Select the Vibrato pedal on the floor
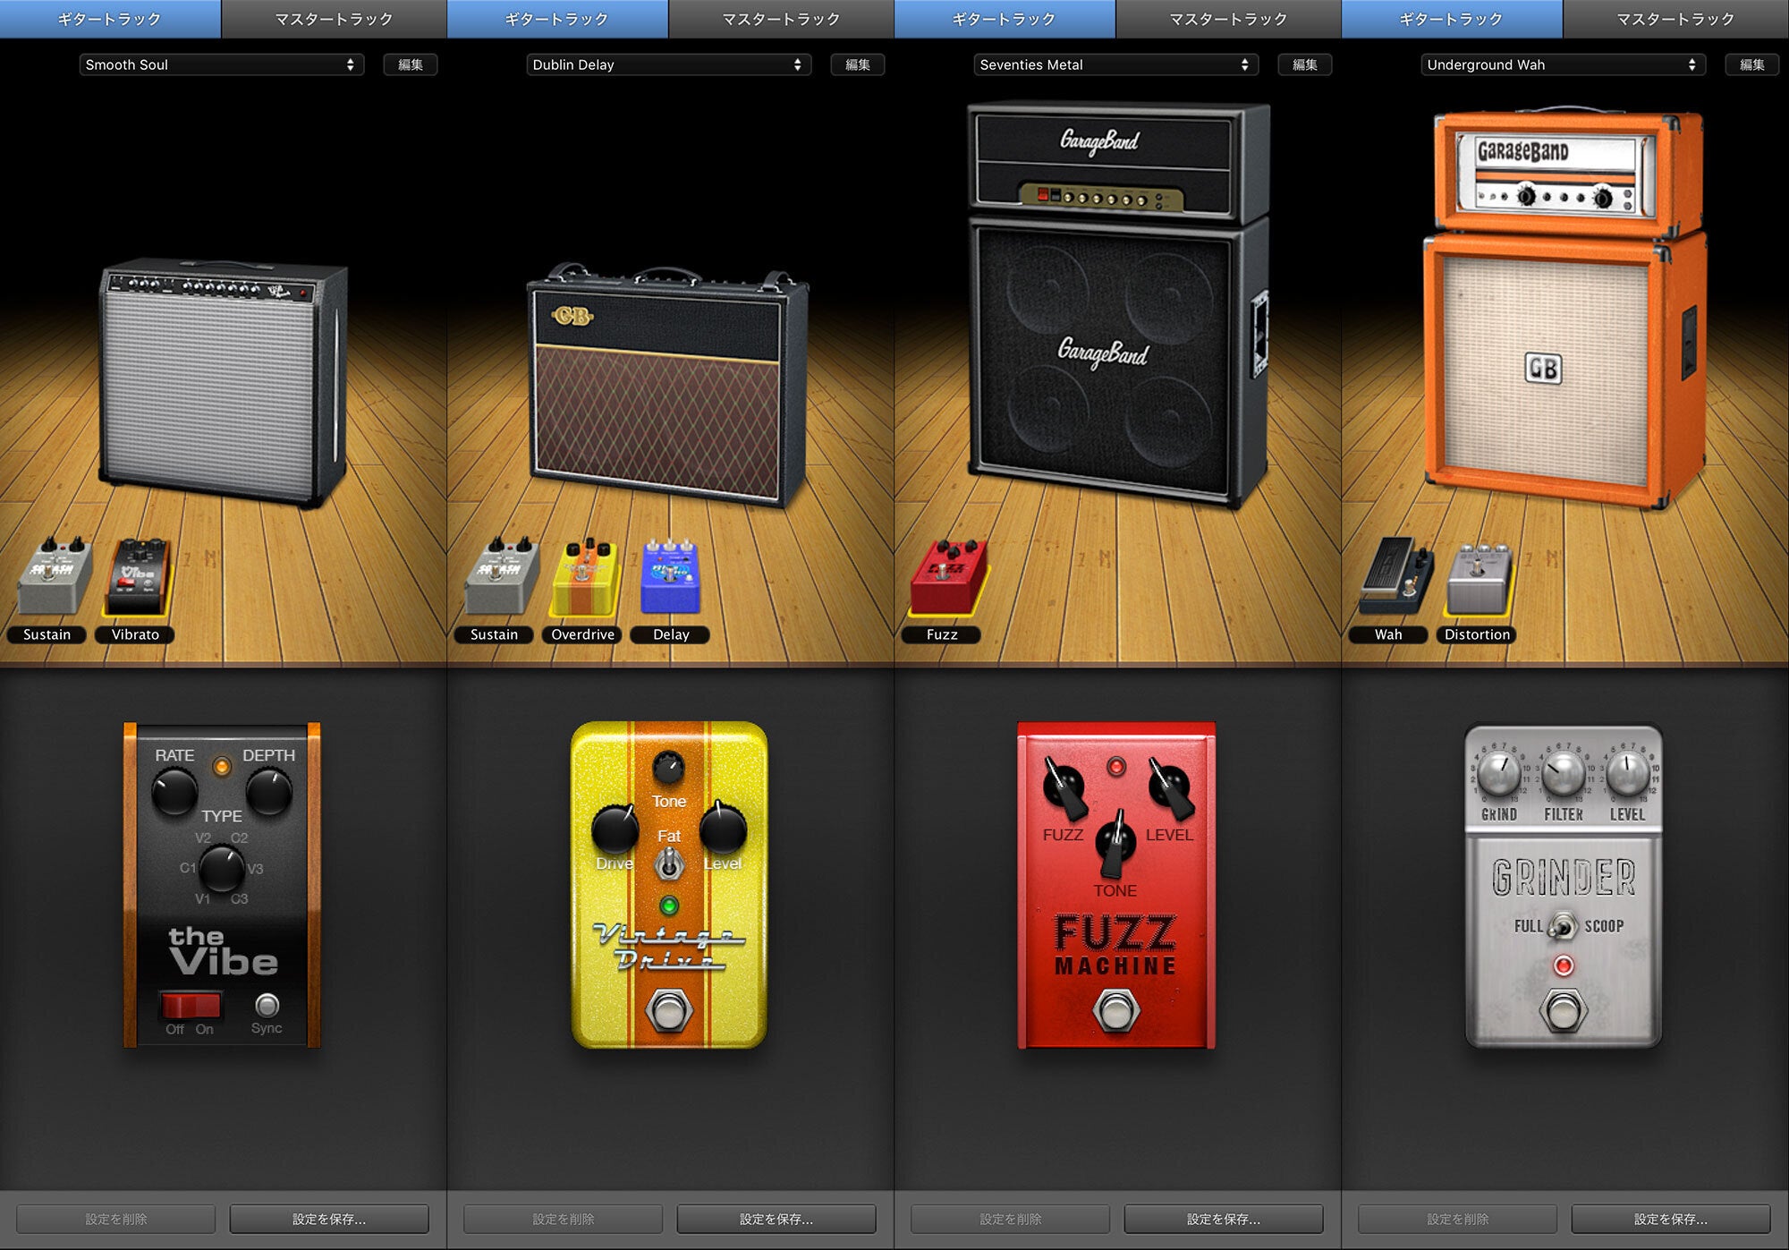Viewport: 1789px width, 1250px height. [x=138, y=577]
